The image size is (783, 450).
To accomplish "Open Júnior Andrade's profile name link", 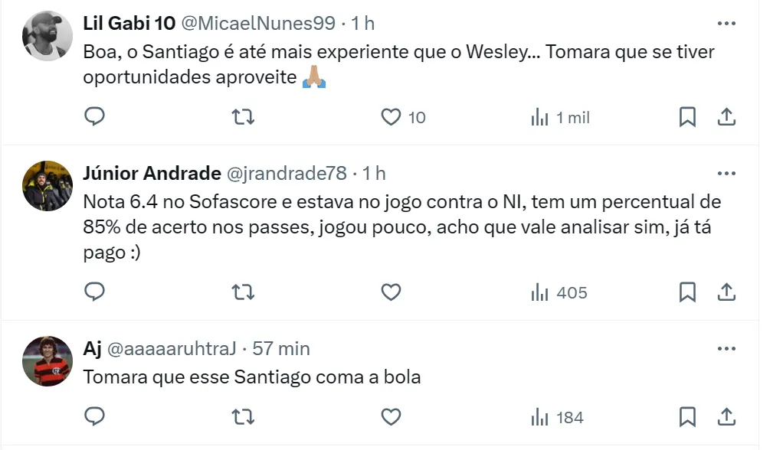I will (152, 173).
